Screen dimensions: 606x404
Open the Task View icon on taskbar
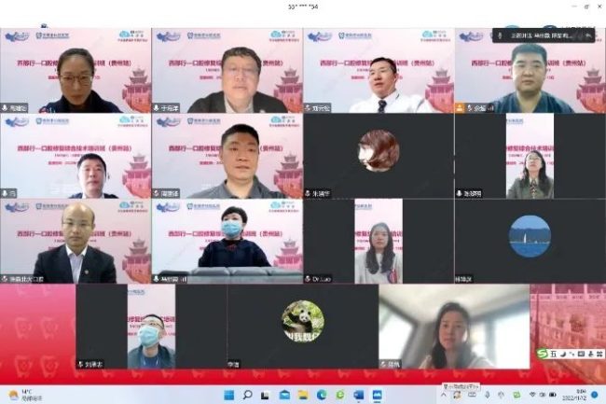(265, 396)
